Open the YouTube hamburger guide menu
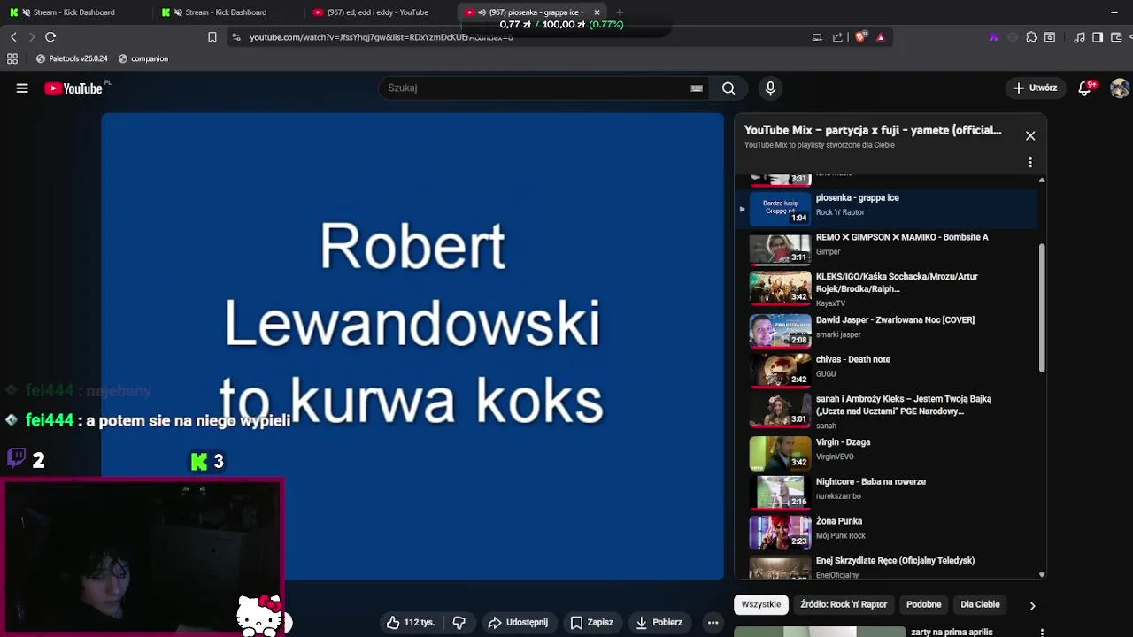The image size is (1133, 637). tap(22, 88)
